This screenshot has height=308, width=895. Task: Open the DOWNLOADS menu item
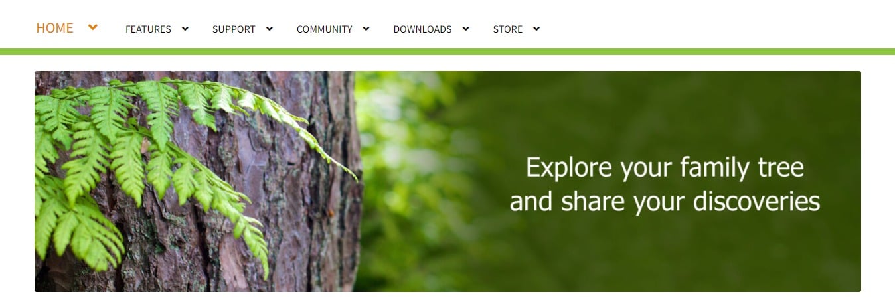[x=422, y=29]
